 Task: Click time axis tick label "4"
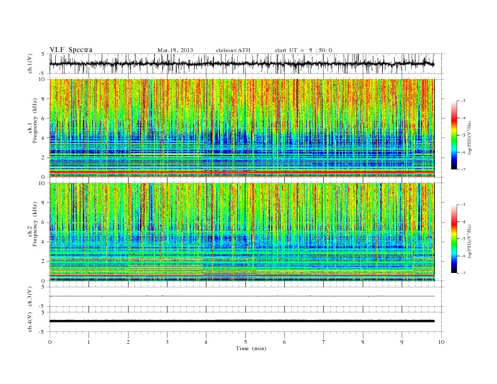point(206,342)
